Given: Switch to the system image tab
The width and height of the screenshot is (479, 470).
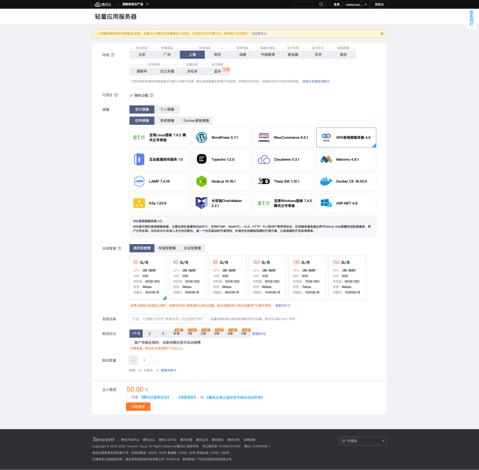Looking at the screenshot, I should coord(167,120).
